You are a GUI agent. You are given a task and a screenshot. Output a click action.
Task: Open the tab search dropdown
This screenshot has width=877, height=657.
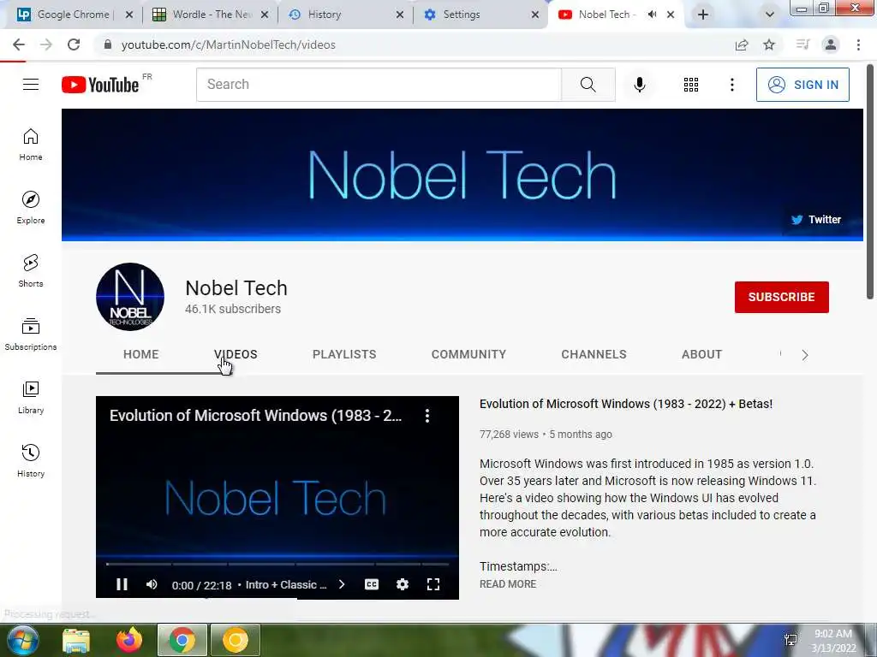coord(770,15)
